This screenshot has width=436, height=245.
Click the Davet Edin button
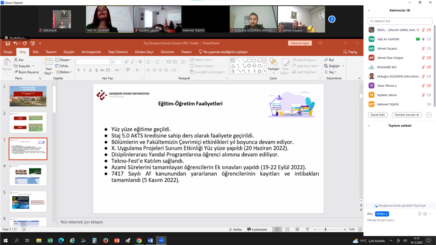point(378,115)
